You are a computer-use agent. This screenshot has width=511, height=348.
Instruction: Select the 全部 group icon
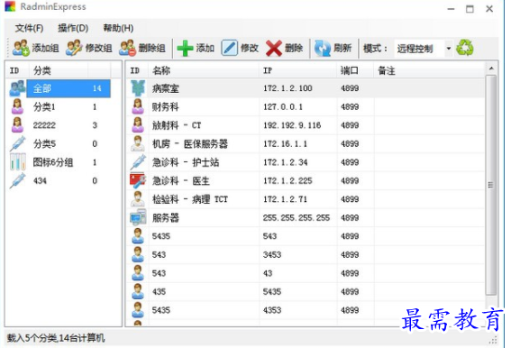tap(18, 88)
